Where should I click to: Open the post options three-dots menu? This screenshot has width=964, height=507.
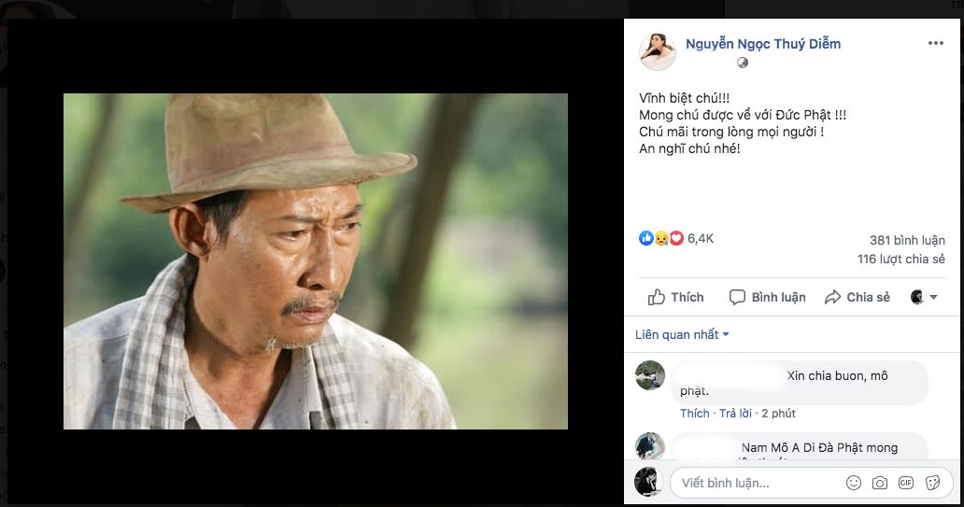click(935, 43)
